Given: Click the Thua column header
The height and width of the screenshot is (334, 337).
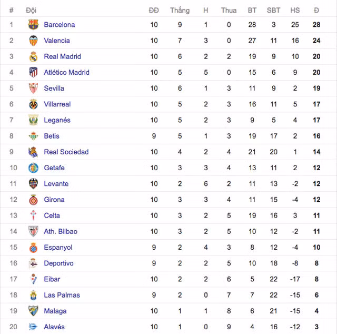Looking at the screenshot, I should coord(229,10).
